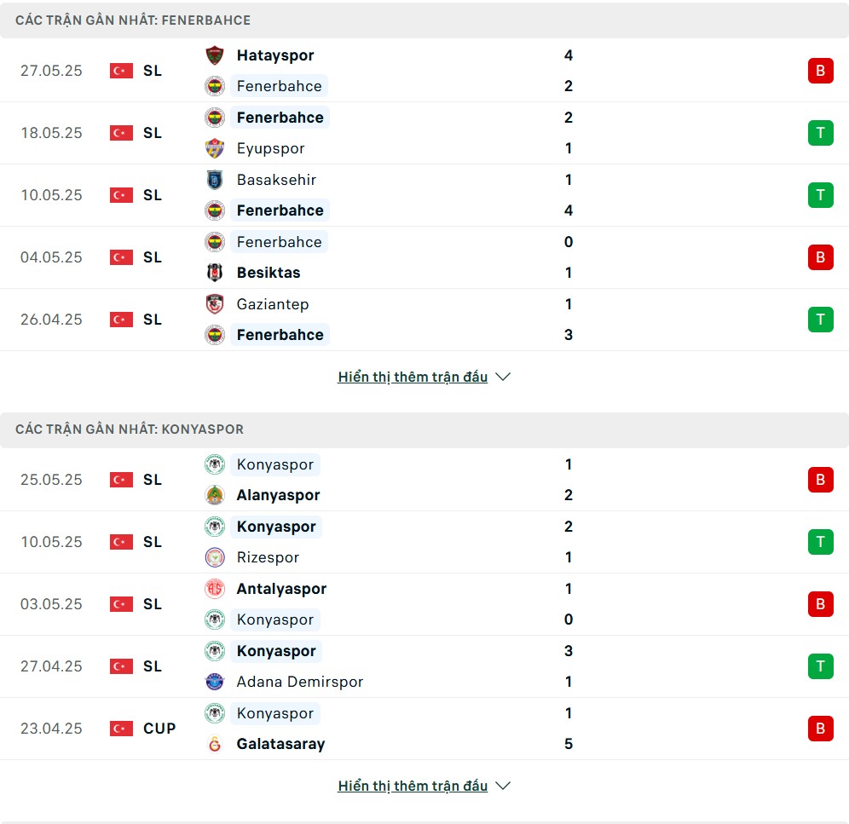This screenshot has height=824, width=849.
Task: Click the Gaziantep team logo
Action: tap(215, 304)
